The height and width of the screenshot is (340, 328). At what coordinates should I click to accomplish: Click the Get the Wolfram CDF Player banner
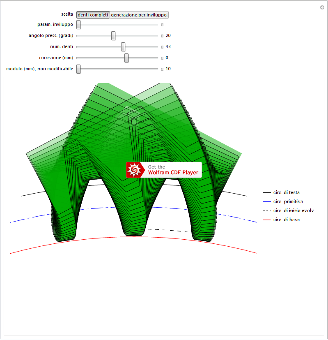(x=164, y=170)
